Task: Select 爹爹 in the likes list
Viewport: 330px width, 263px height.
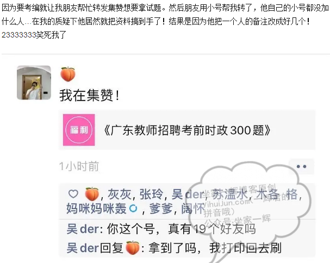Action: 161,209
